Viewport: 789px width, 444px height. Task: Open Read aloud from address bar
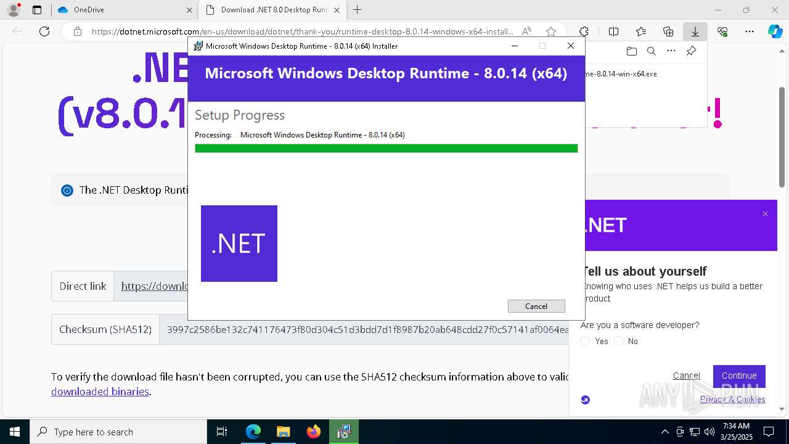click(x=527, y=31)
